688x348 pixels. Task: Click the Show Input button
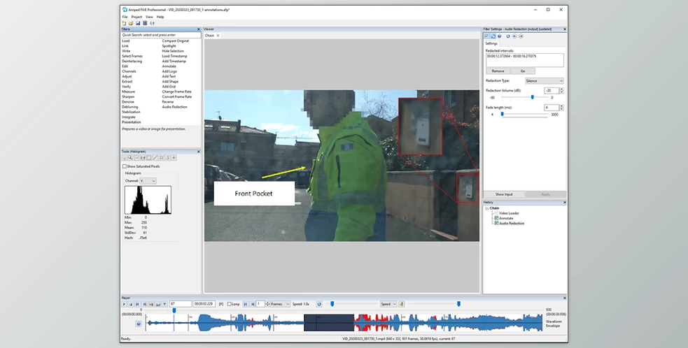(x=504, y=194)
